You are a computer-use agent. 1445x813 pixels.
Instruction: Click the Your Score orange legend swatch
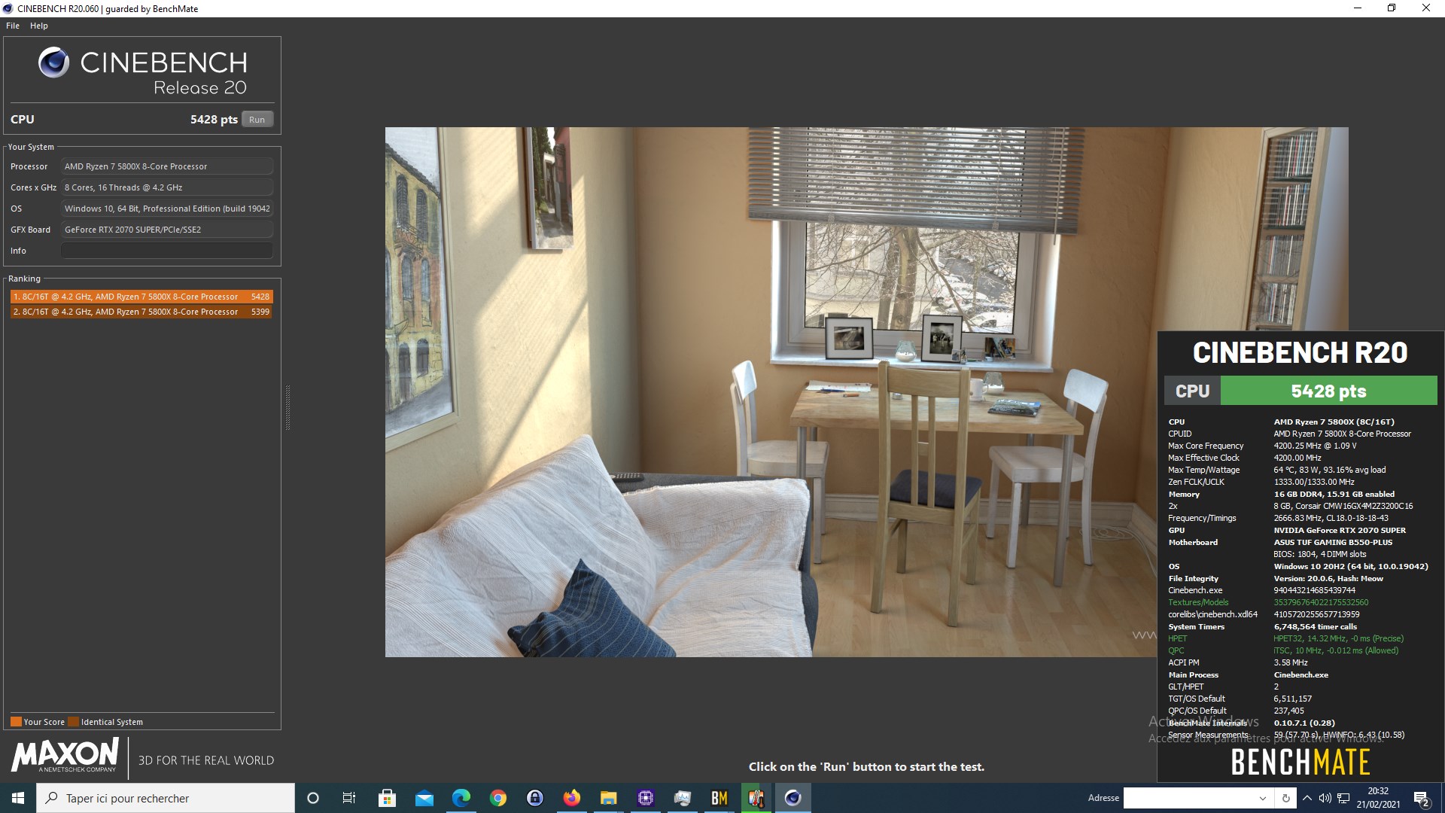click(x=16, y=722)
